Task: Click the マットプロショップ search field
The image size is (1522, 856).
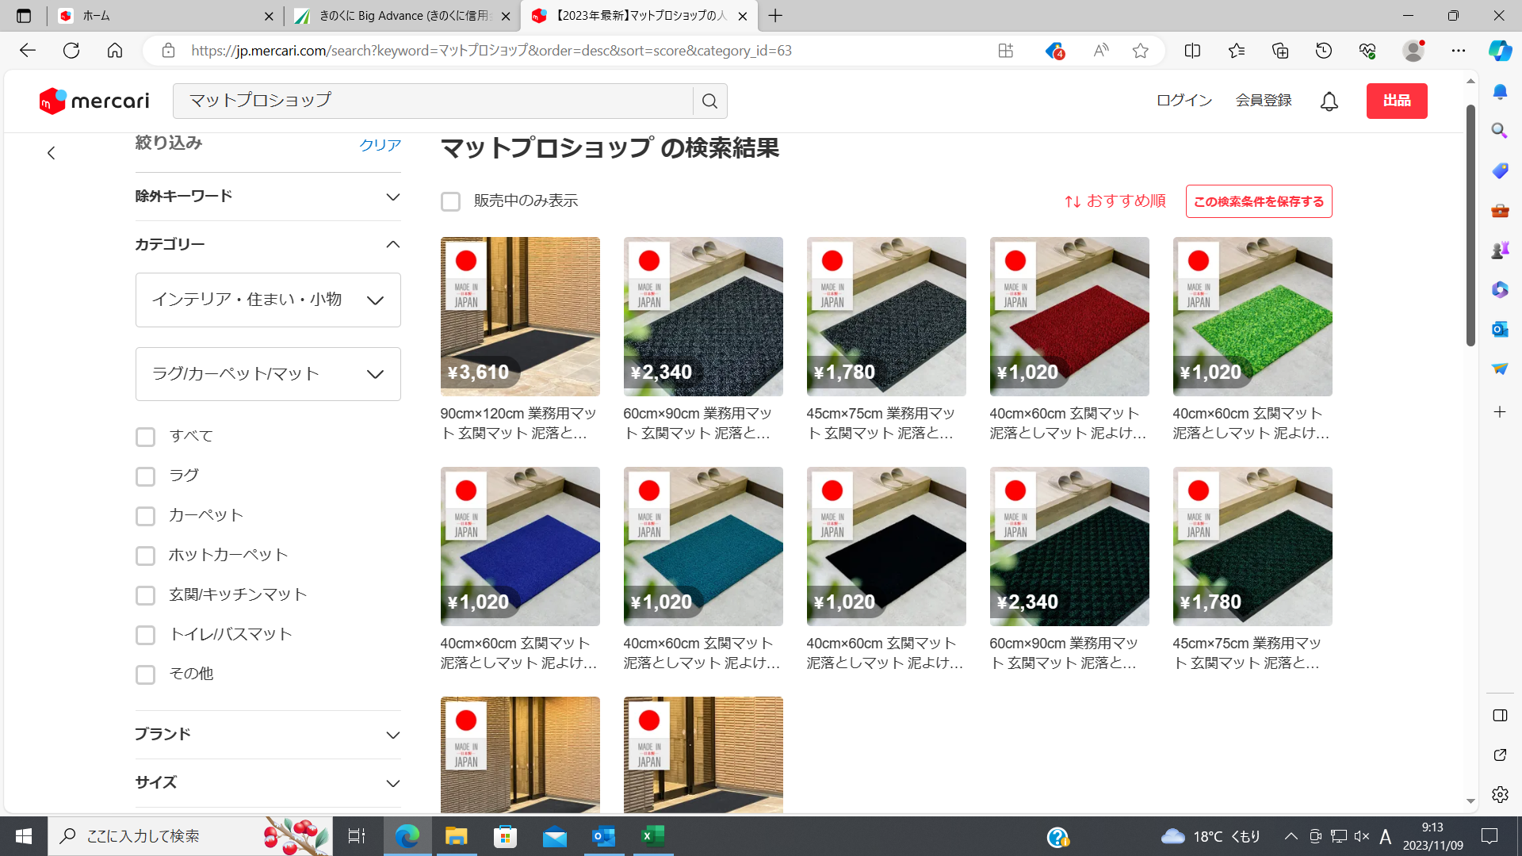Action: [433, 101]
